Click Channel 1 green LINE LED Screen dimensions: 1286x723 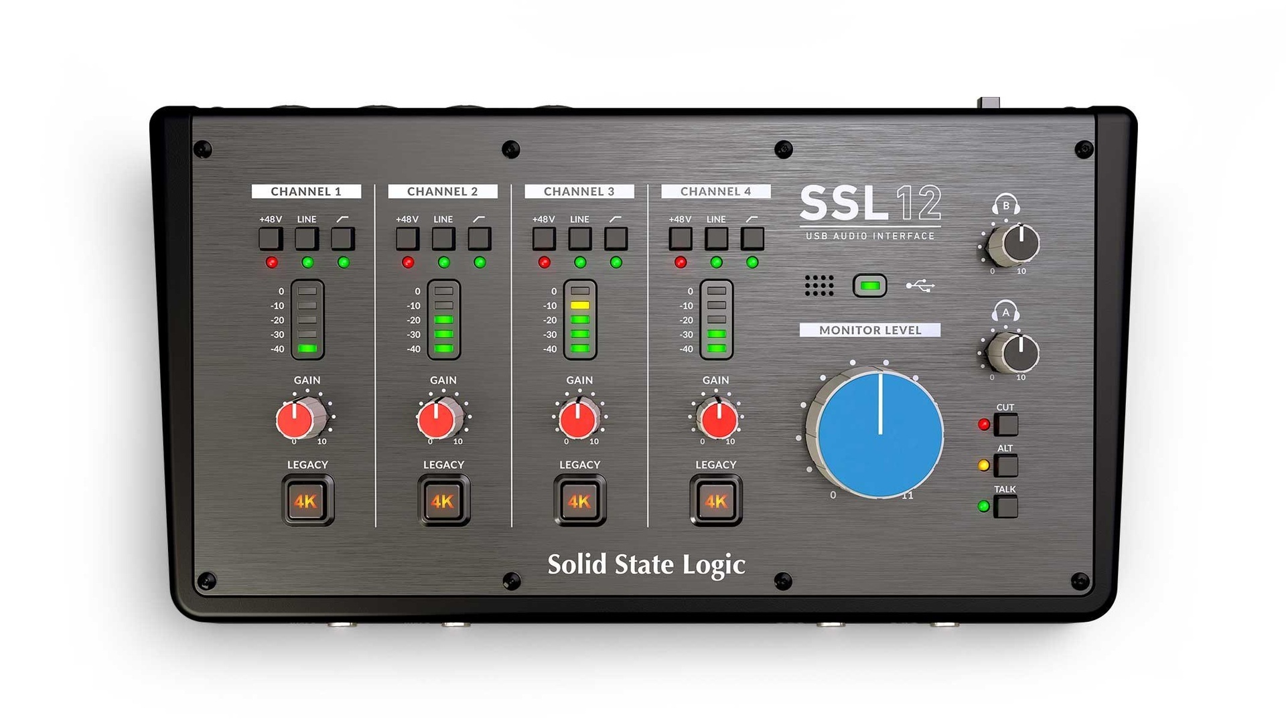click(x=307, y=262)
